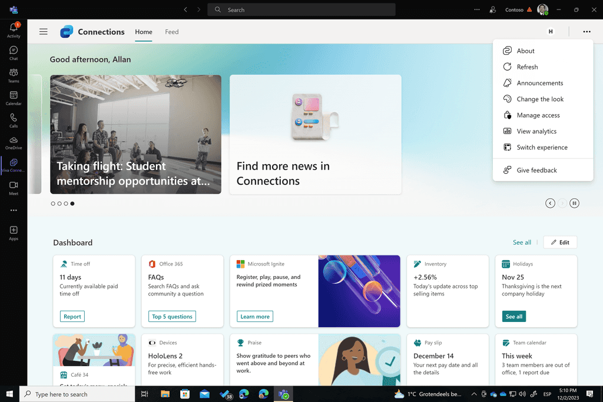Switch to the Feed tab

(x=172, y=32)
